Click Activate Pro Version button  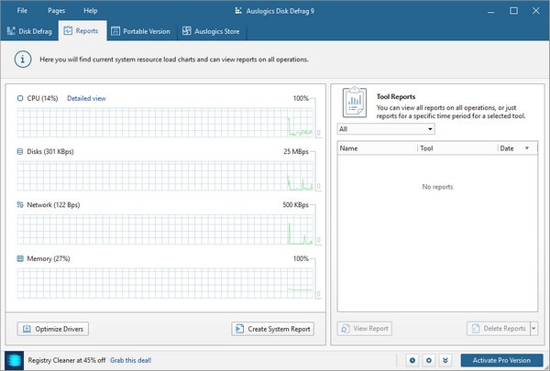pyautogui.click(x=501, y=360)
